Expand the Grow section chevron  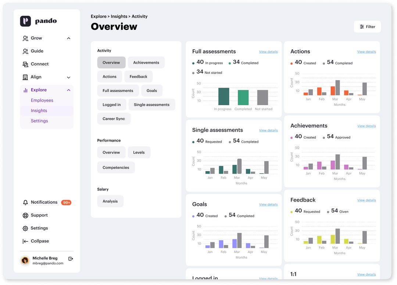point(68,38)
